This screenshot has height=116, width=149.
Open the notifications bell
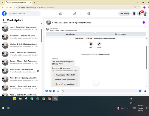click(x=139, y=14)
